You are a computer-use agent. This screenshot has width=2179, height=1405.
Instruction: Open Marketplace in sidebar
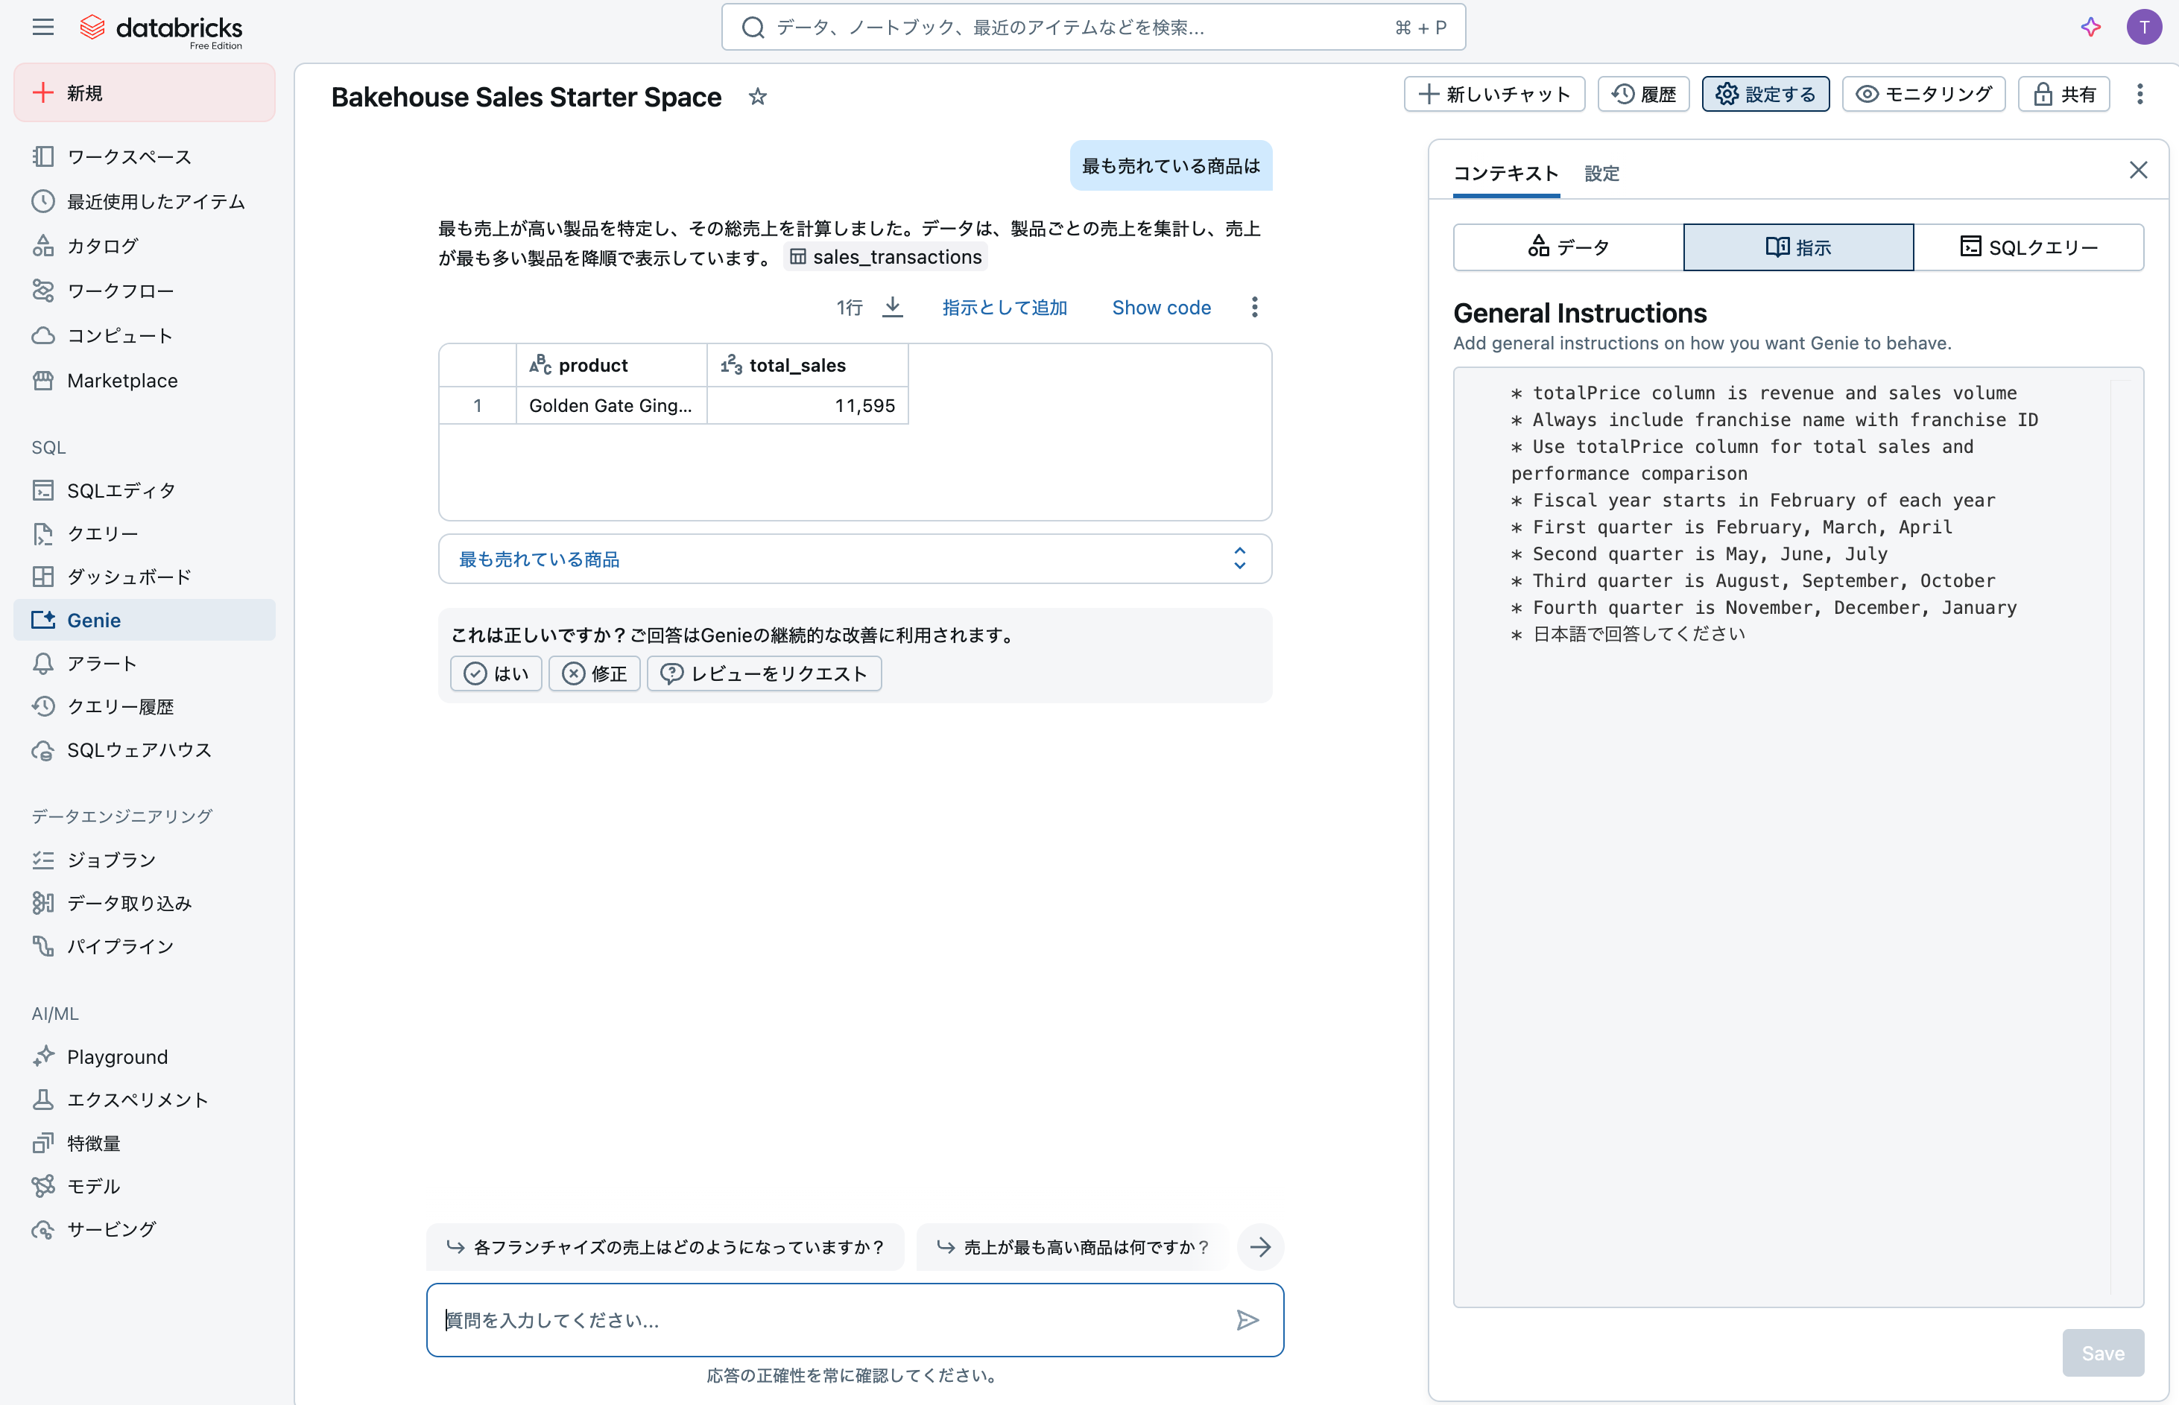[x=144, y=379]
